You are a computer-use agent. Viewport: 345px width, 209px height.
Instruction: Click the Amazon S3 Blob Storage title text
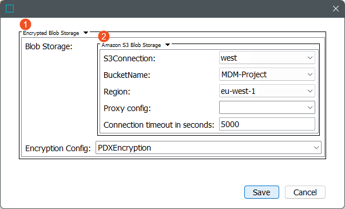coord(131,45)
